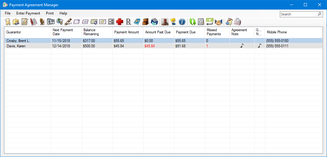Click the red cross medical icon
Screen dimensions: 327x157
120,22
